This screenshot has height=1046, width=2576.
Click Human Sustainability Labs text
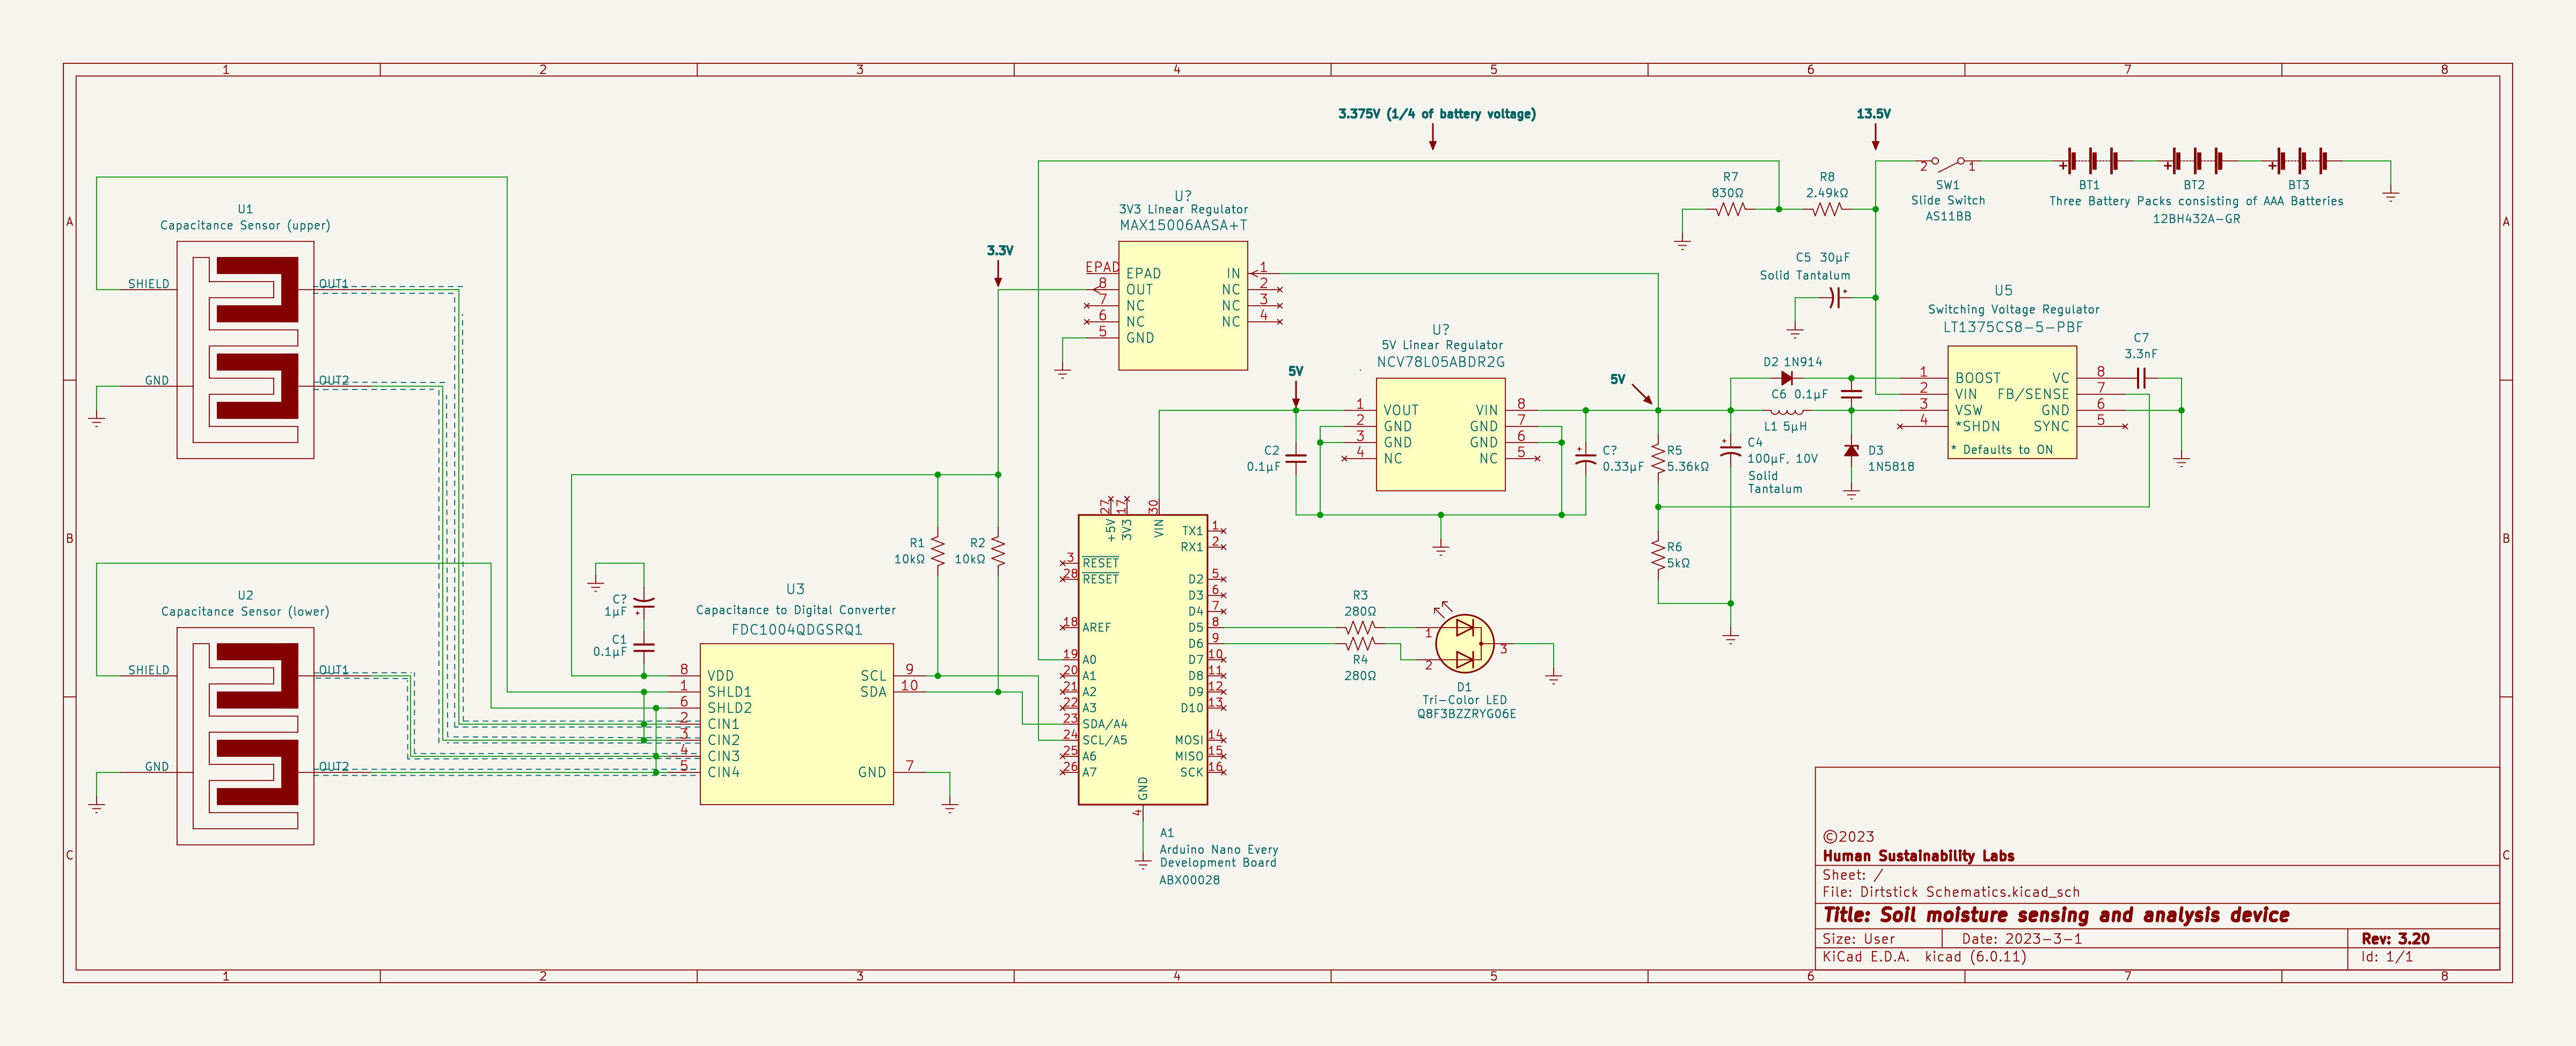[x=1918, y=856]
